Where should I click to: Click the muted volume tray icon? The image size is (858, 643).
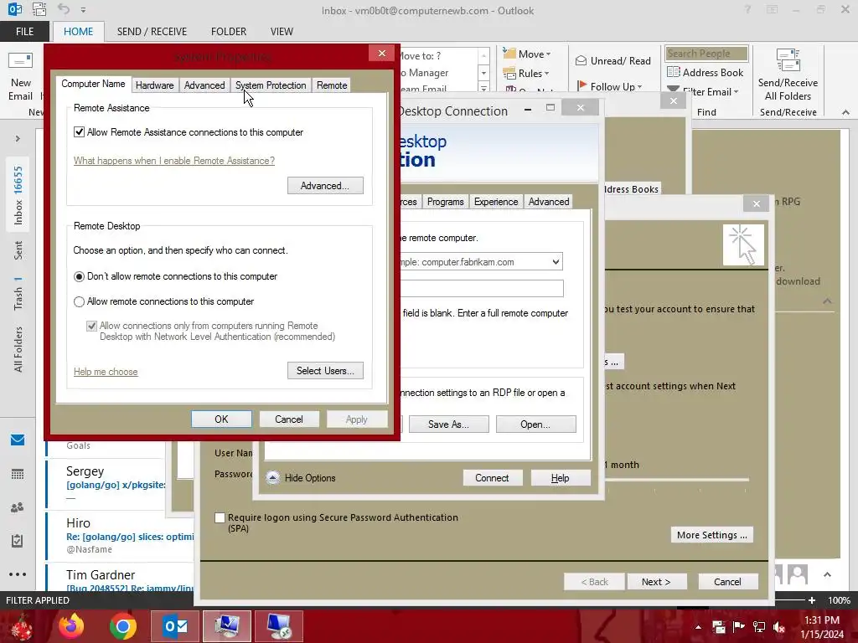[x=779, y=627]
